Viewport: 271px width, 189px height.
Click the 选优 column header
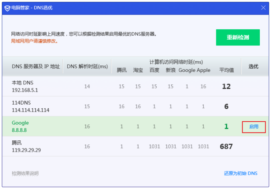click(253, 66)
